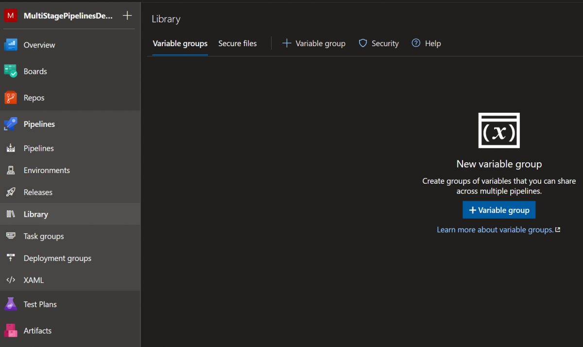This screenshot has width=583, height=347.
Task: Open Boards via its green icon
Action: 11,71
